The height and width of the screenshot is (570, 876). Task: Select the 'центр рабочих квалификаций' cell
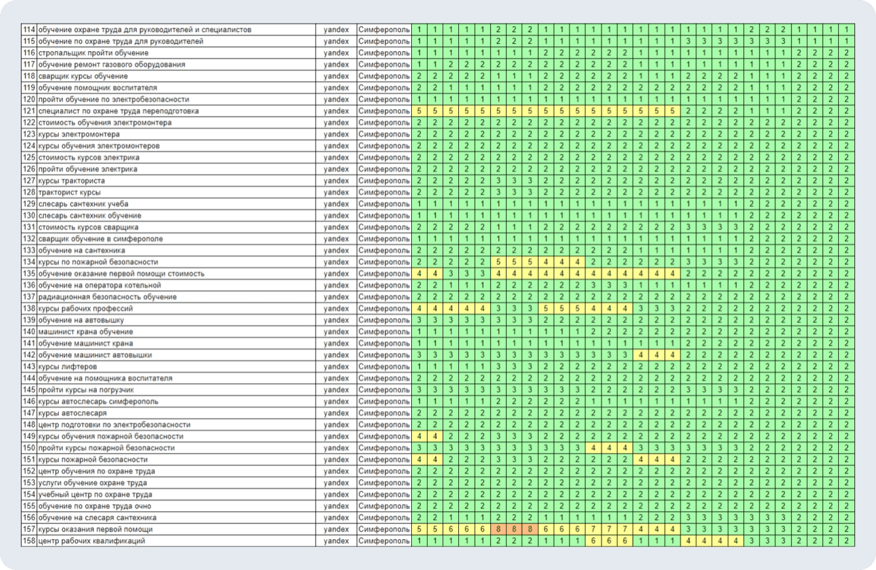pos(176,542)
